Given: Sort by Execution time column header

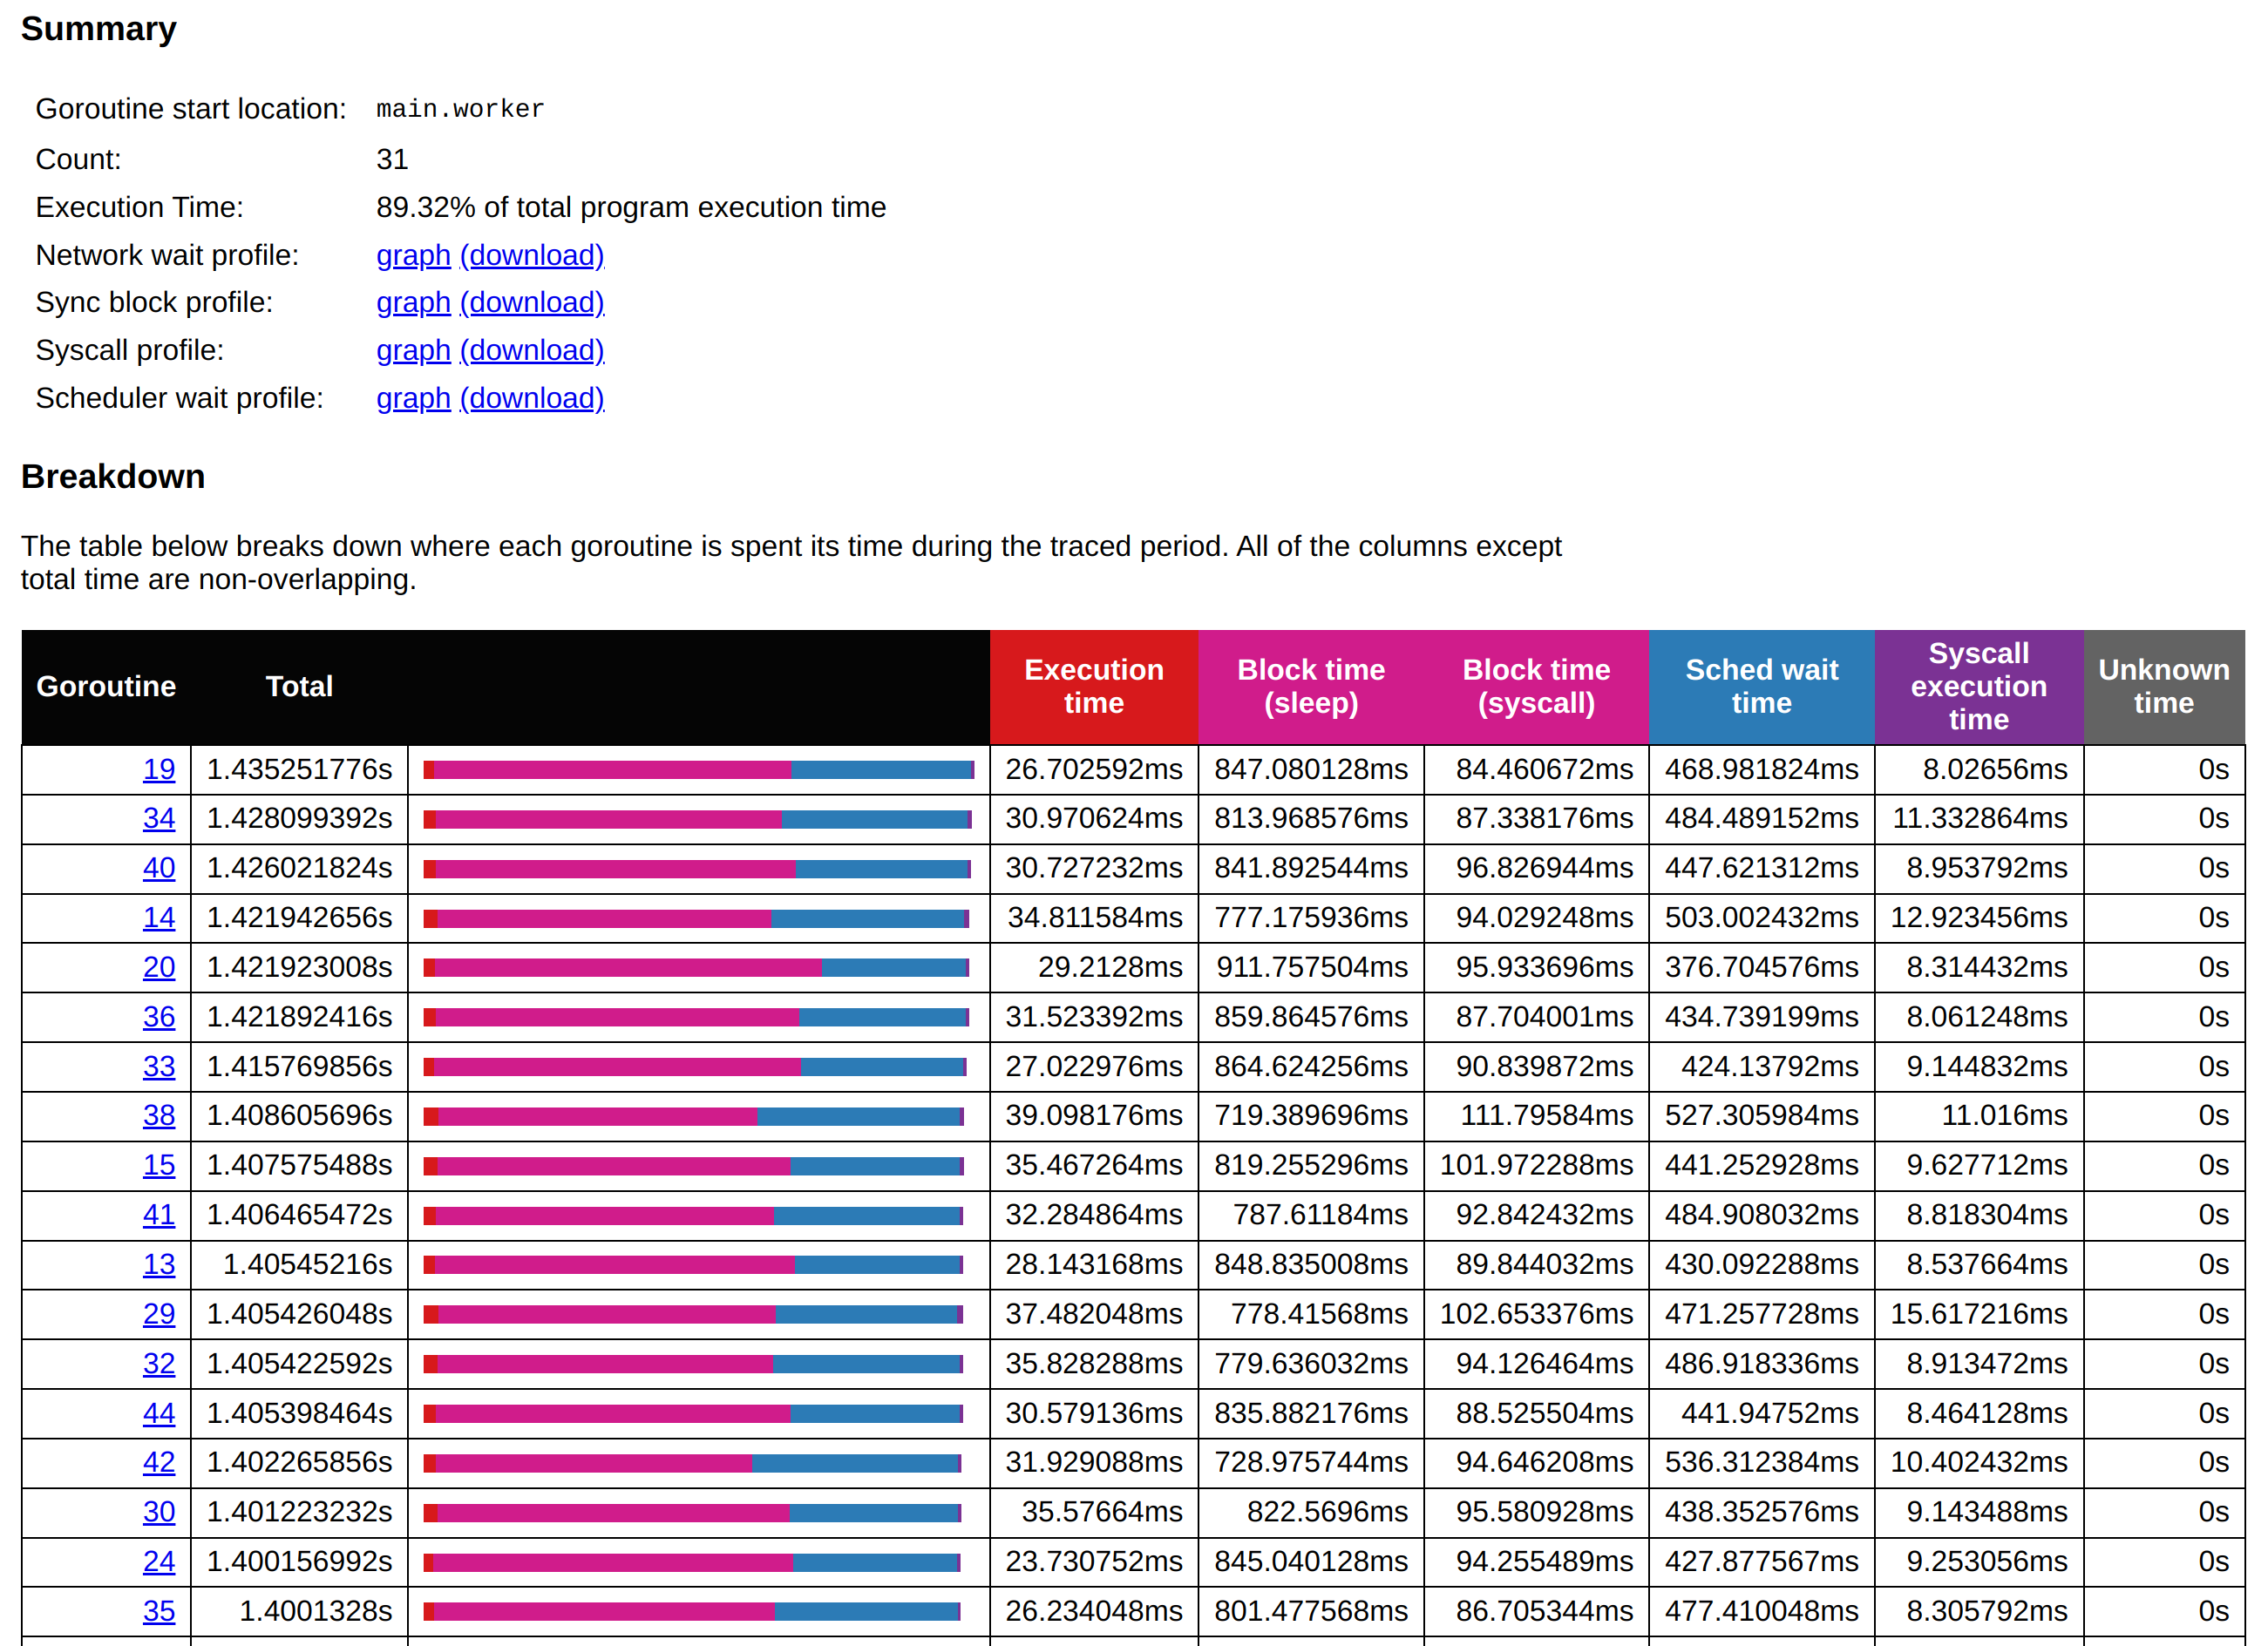Looking at the screenshot, I should click(1093, 687).
